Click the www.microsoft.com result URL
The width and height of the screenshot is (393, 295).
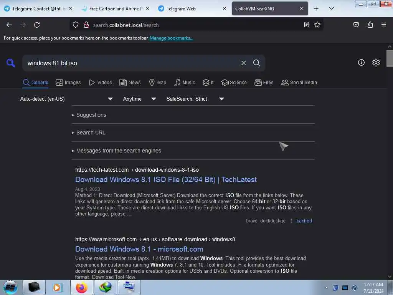point(155,239)
